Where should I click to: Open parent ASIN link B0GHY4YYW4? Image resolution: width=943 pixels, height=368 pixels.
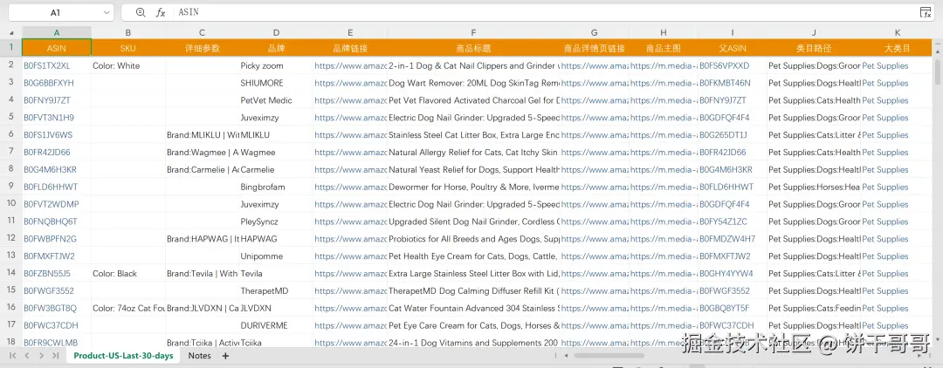pyautogui.click(x=726, y=274)
